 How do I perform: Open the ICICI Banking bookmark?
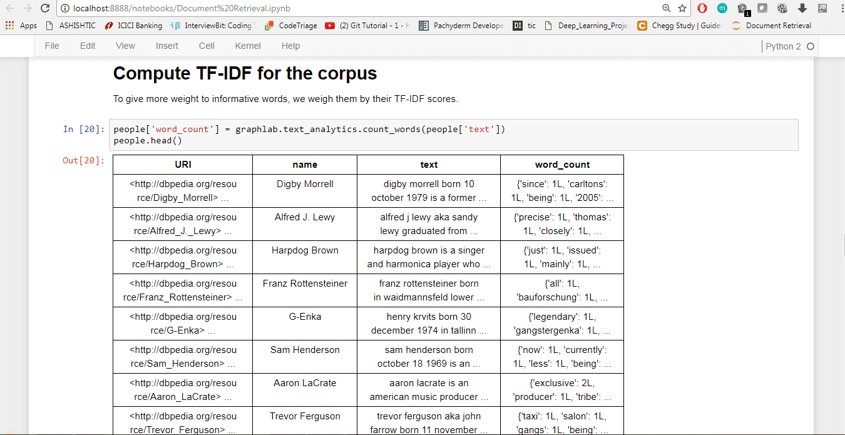(x=133, y=26)
